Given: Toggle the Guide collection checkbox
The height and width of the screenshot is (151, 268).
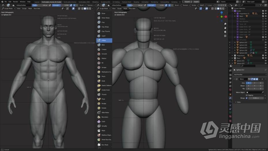Looking at the screenshot, I should click(x=263, y=11).
